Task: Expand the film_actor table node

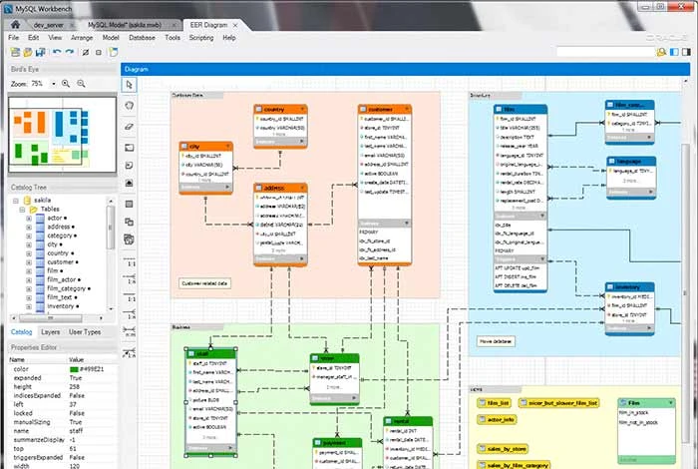Action: point(29,280)
